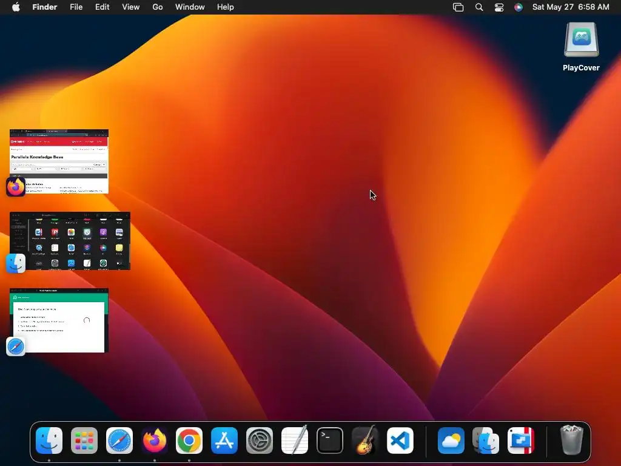621x466 pixels.
Task: Switch to the Firefox Parallels Knowledge Base window
Action: (59, 161)
